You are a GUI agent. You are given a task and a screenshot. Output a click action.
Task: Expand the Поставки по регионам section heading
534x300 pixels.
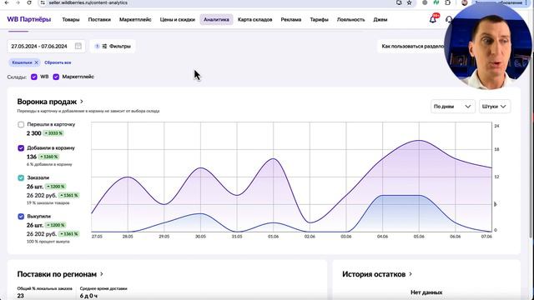[60, 274]
